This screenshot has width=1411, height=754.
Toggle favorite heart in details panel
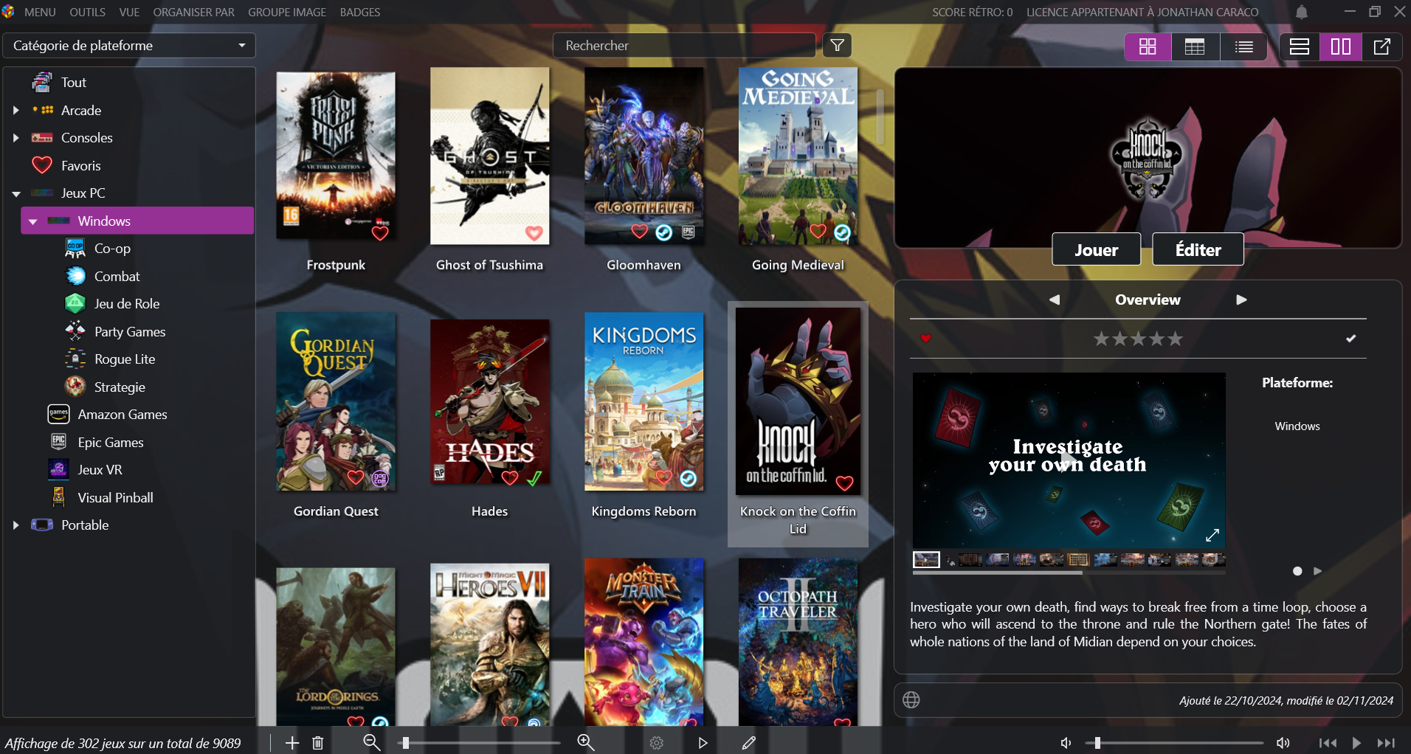925,339
